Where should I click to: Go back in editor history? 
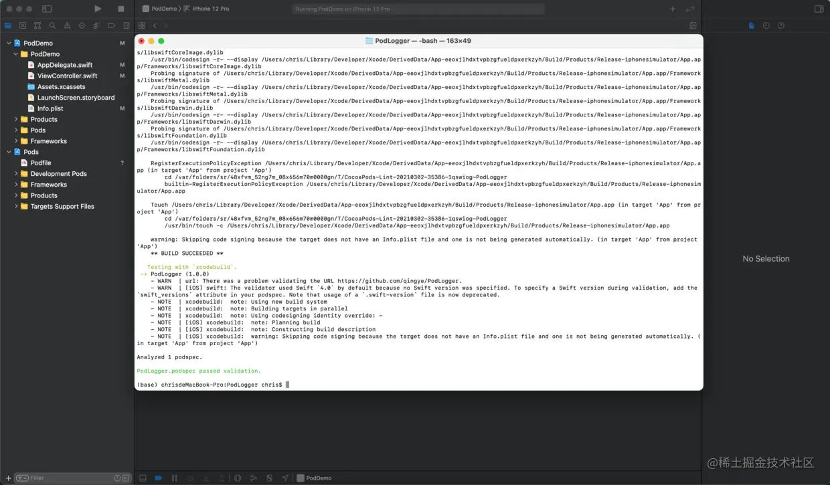pyautogui.click(x=155, y=25)
